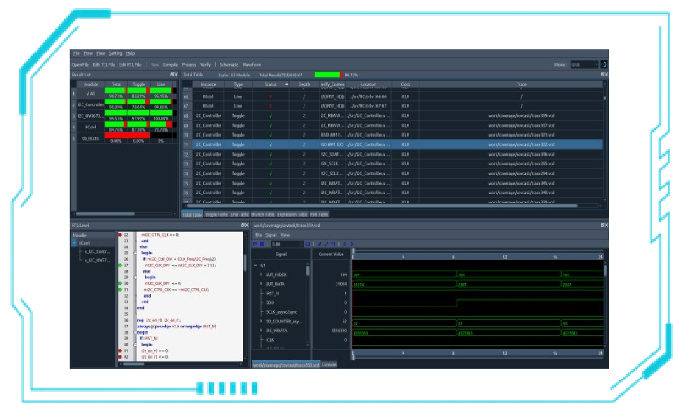This screenshot has height=413, width=679.
Task: Collapse the G1 signal group
Action: pos(255,265)
